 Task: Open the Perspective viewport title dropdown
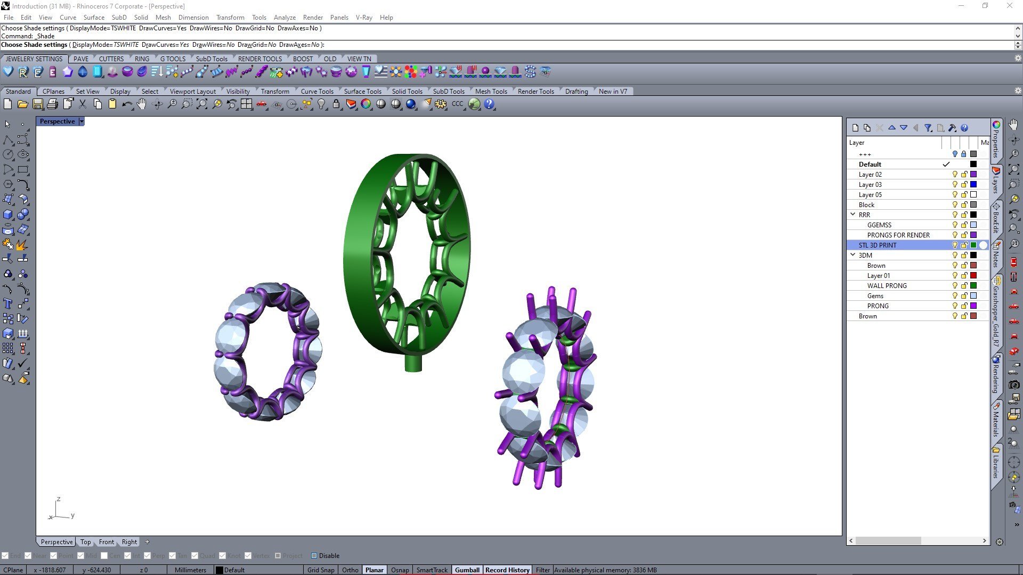pyautogui.click(x=82, y=121)
